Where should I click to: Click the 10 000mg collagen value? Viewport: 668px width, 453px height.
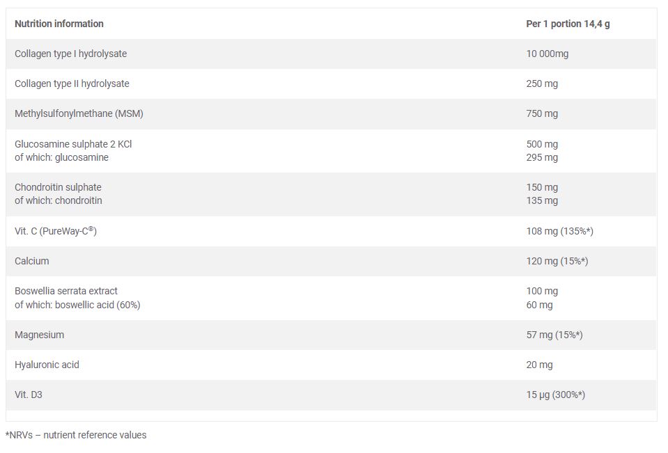[x=547, y=54]
